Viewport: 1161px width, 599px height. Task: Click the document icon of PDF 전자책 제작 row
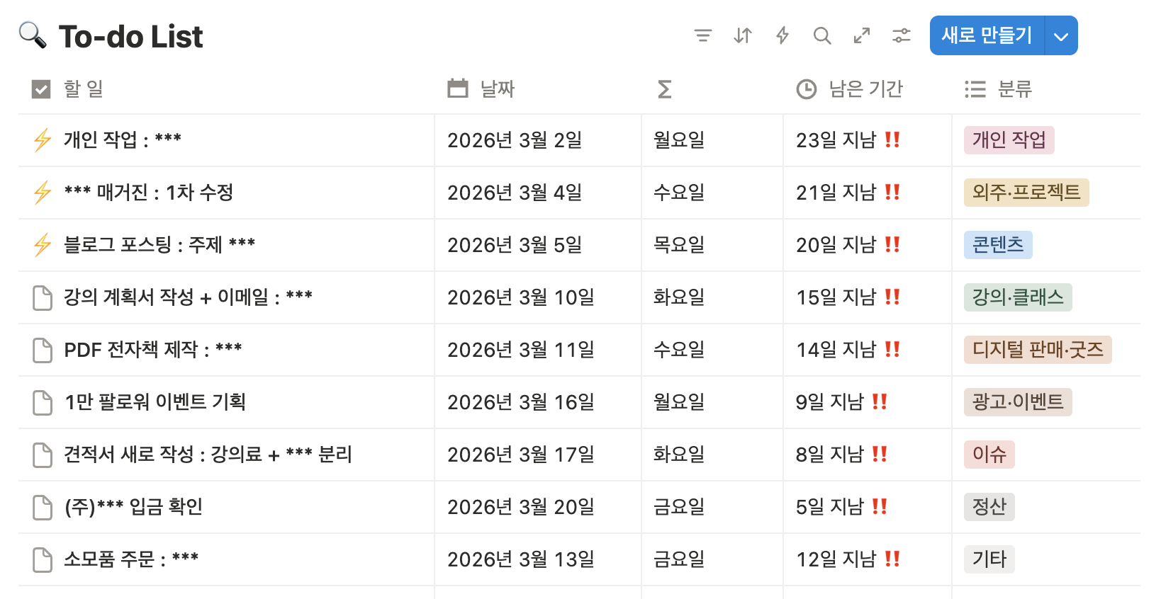(x=43, y=349)
